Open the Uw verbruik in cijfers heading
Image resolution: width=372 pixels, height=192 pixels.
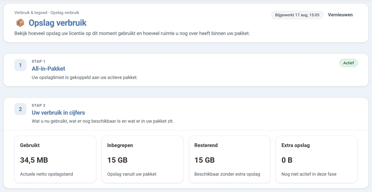coord(58,113)
